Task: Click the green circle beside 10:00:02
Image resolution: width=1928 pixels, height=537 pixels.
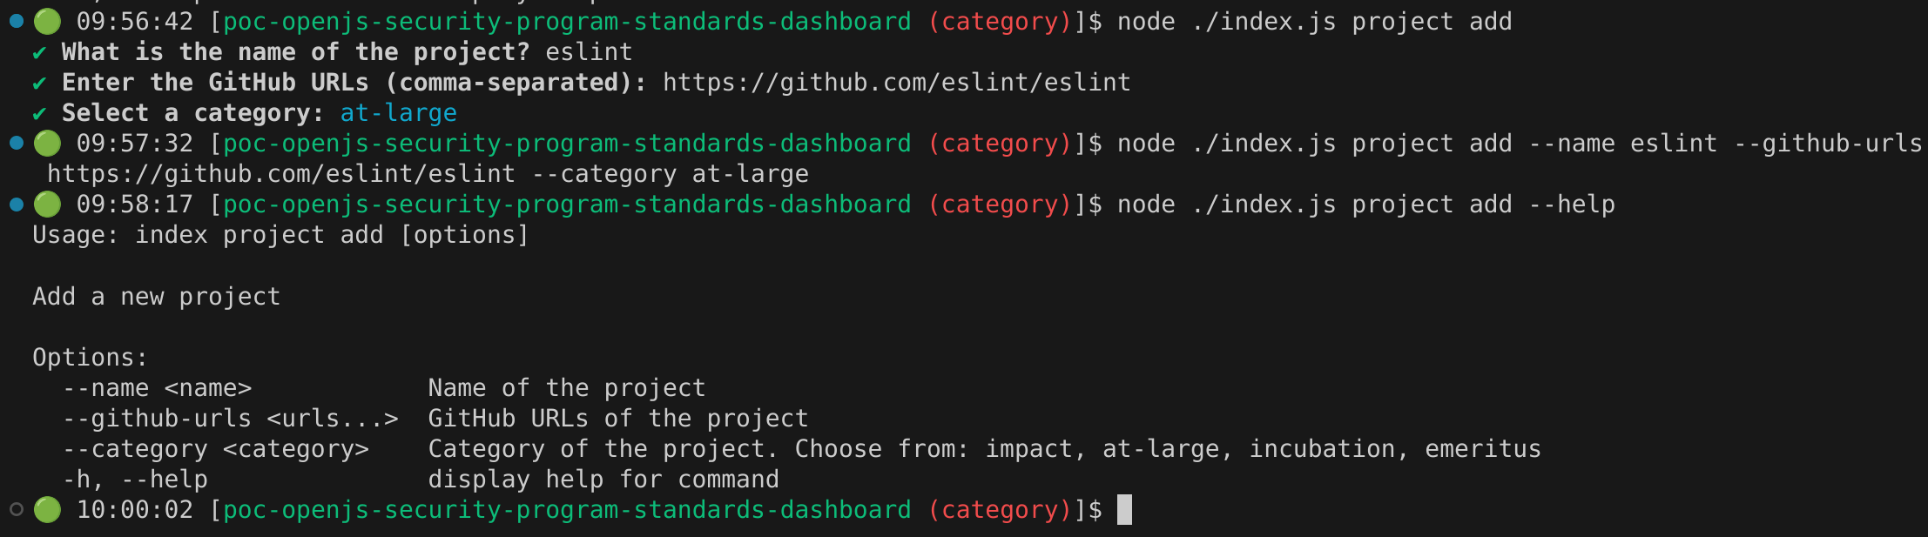Action: [47, 509]
